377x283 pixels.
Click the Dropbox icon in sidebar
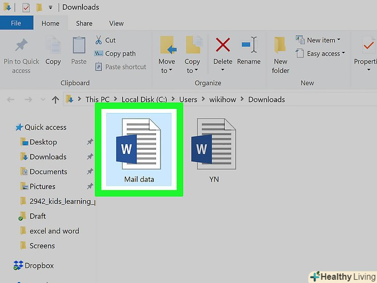[18, 265]
